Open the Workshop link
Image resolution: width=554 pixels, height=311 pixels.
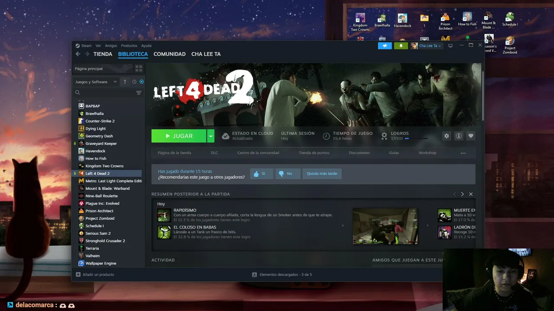pos(427,153)
